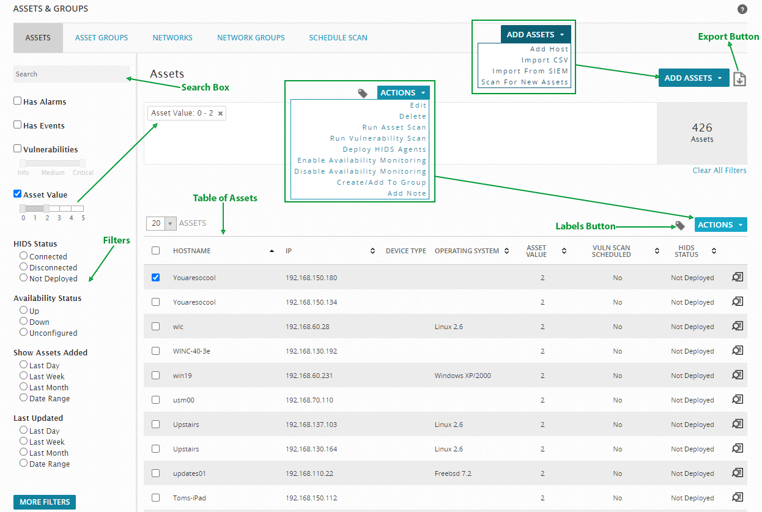Select Availability Status Unconfigured radio

point(23,332)
